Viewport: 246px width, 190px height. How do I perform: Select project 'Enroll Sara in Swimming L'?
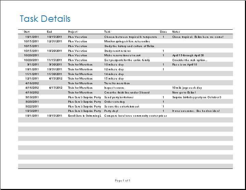tap(85, 116)
